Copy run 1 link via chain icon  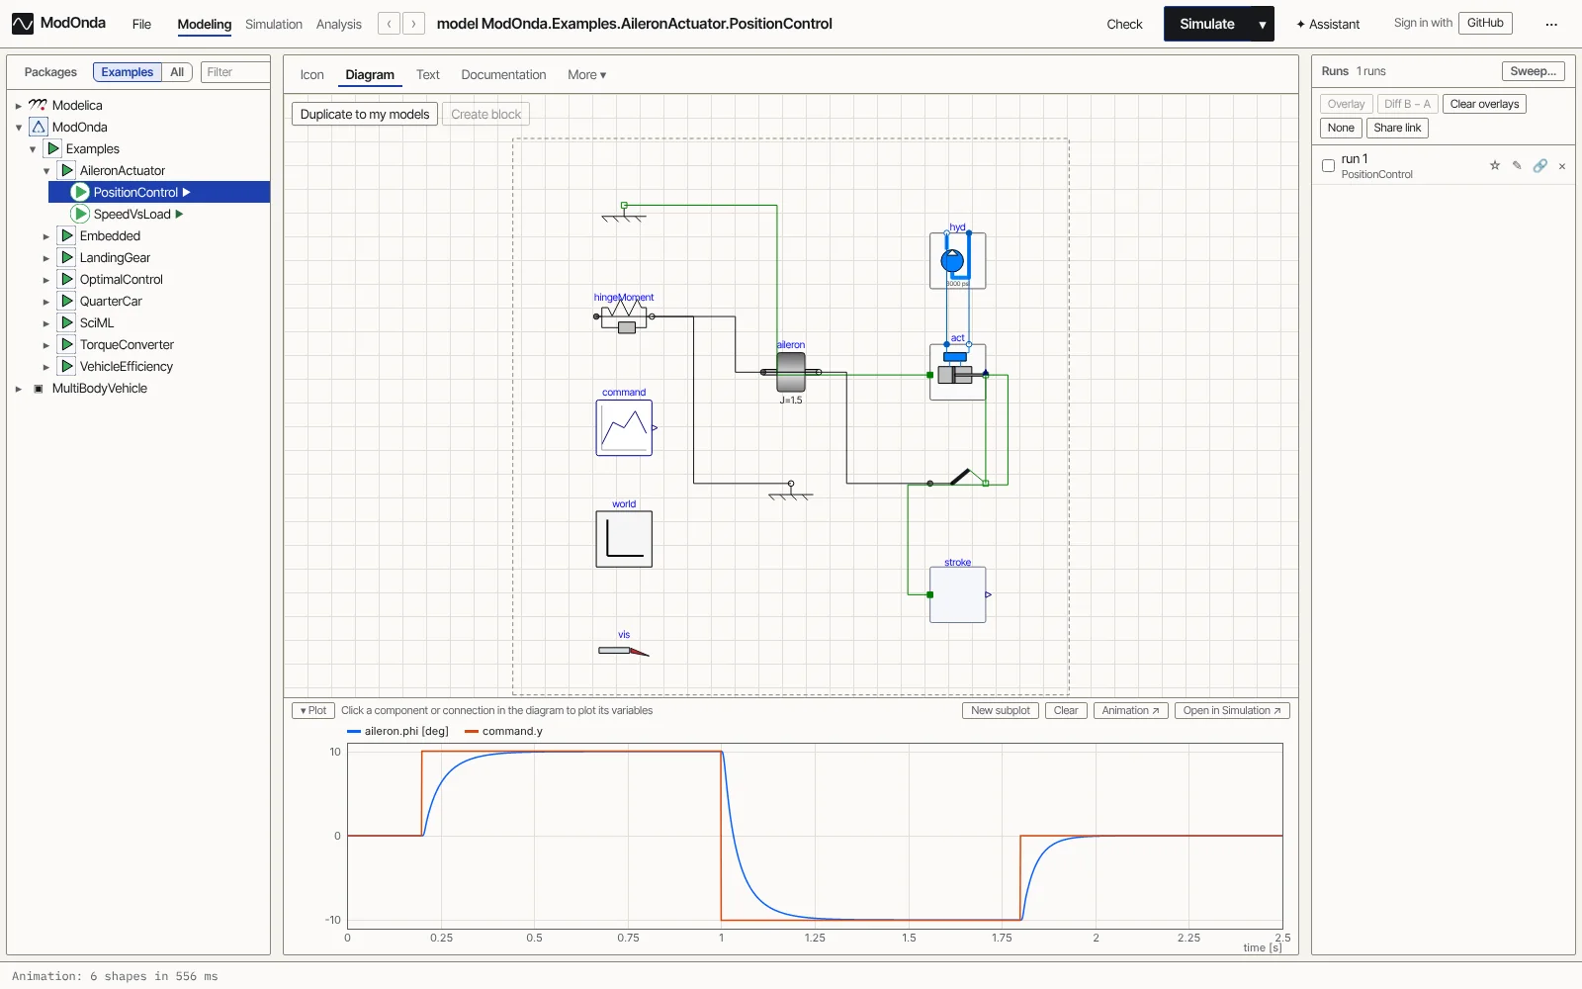click(x=1540, y=165)
